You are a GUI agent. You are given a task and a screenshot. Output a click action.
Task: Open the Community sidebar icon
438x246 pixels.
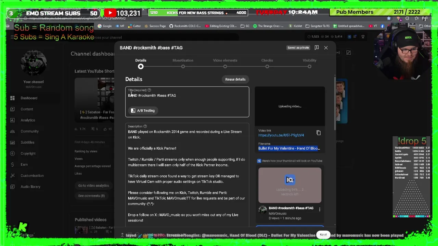pos(12,131)
